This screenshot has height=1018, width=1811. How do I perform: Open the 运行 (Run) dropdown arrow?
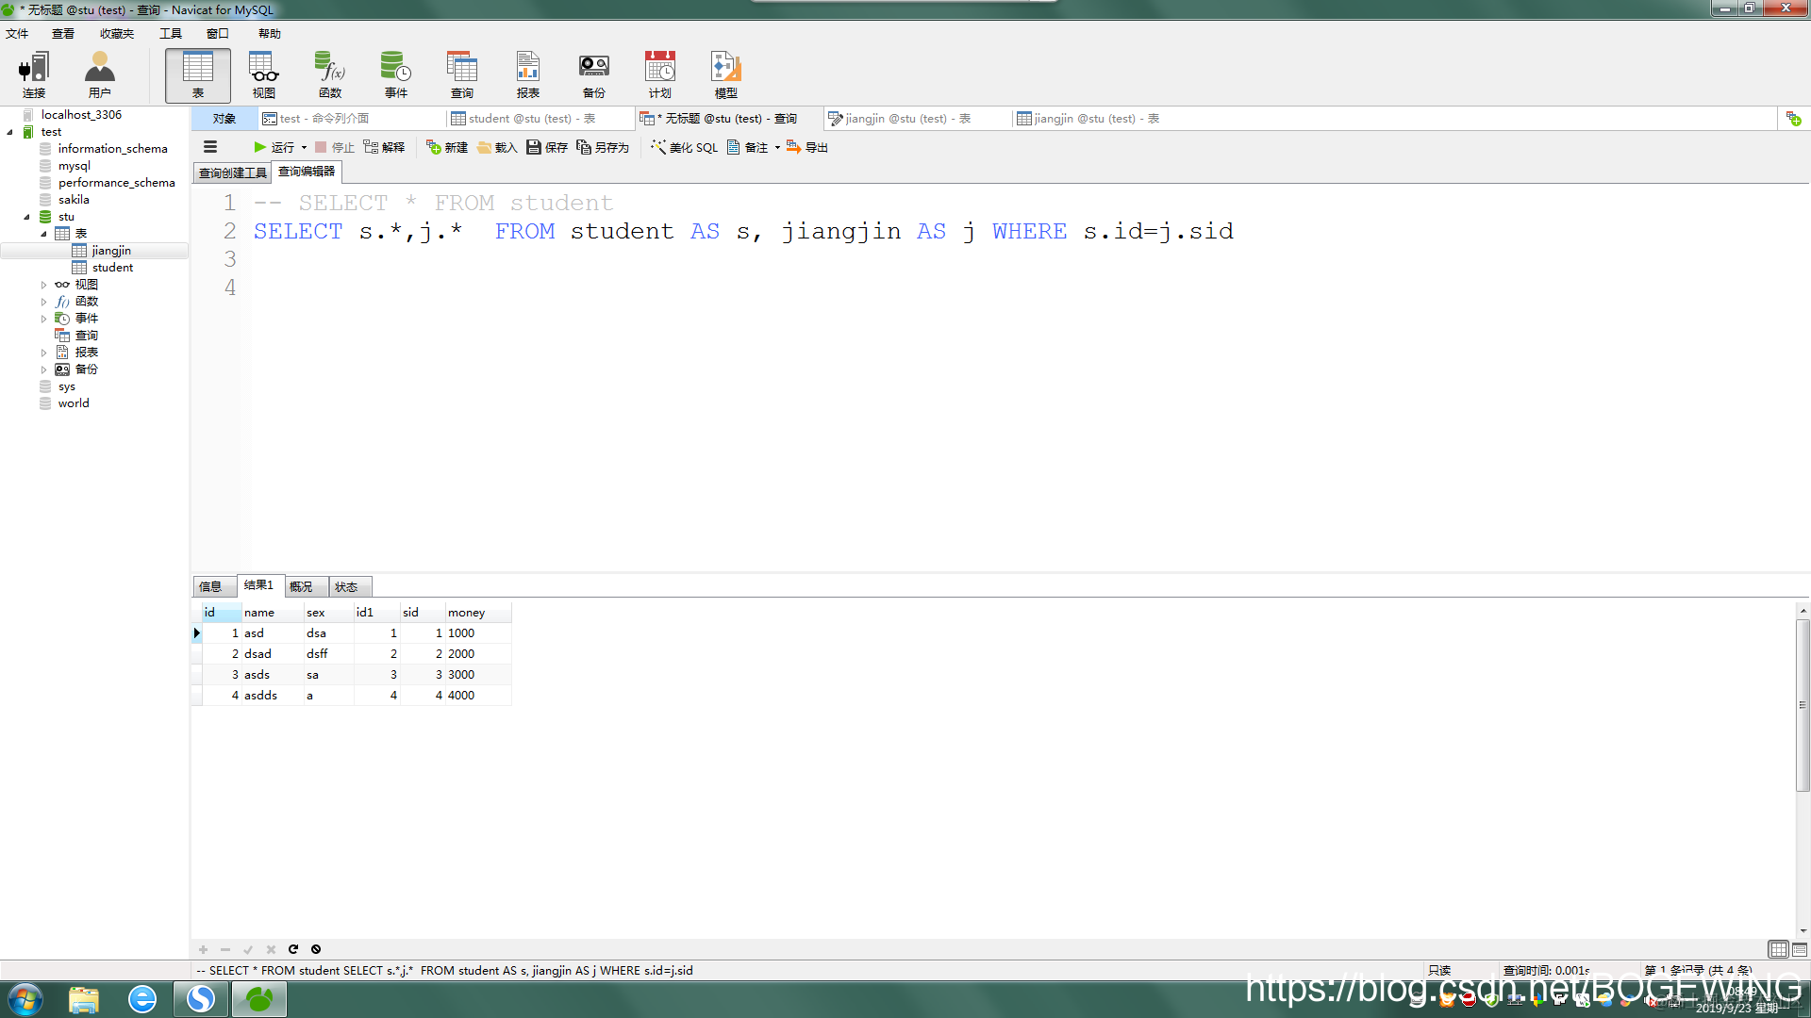pyautogui.click(x=304, y=148)
